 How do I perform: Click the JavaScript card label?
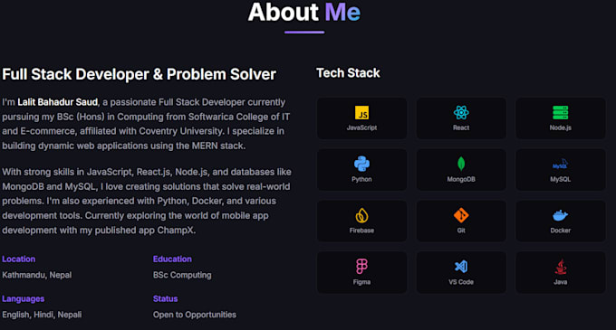[361, 127]
